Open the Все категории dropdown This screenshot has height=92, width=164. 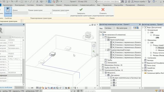(124, 28)
